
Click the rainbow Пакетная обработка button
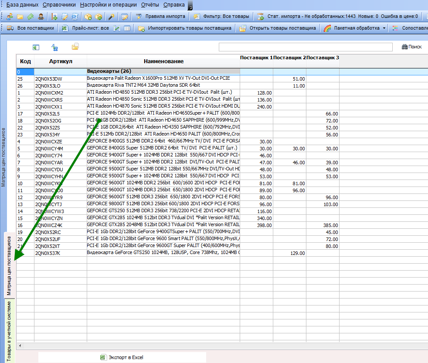(352, 28)
